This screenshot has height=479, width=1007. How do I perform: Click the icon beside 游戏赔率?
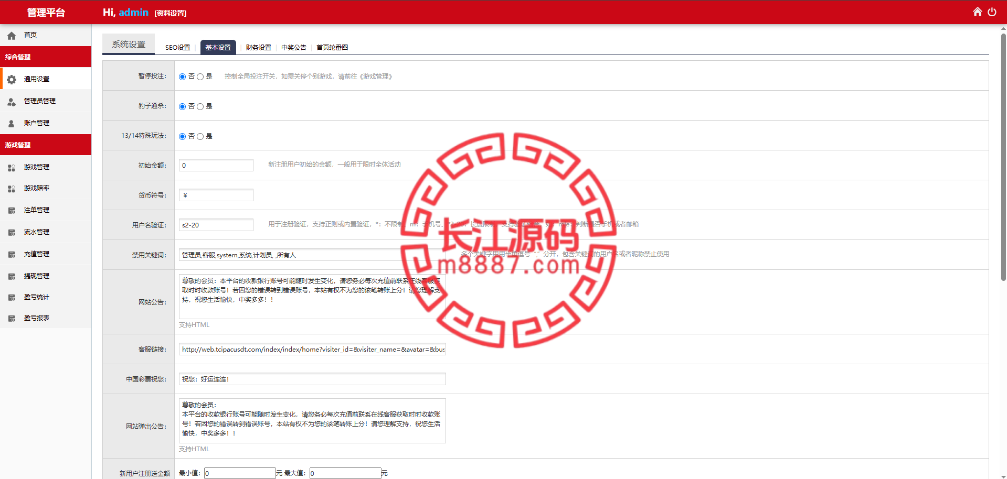click(12, 189)
